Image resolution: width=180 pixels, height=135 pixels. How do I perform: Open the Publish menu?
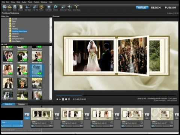(36, 2)
